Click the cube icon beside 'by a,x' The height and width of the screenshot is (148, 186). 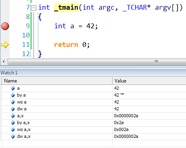[13, 123]
